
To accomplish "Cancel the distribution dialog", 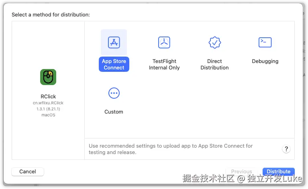I will click(x=28, y=171).
